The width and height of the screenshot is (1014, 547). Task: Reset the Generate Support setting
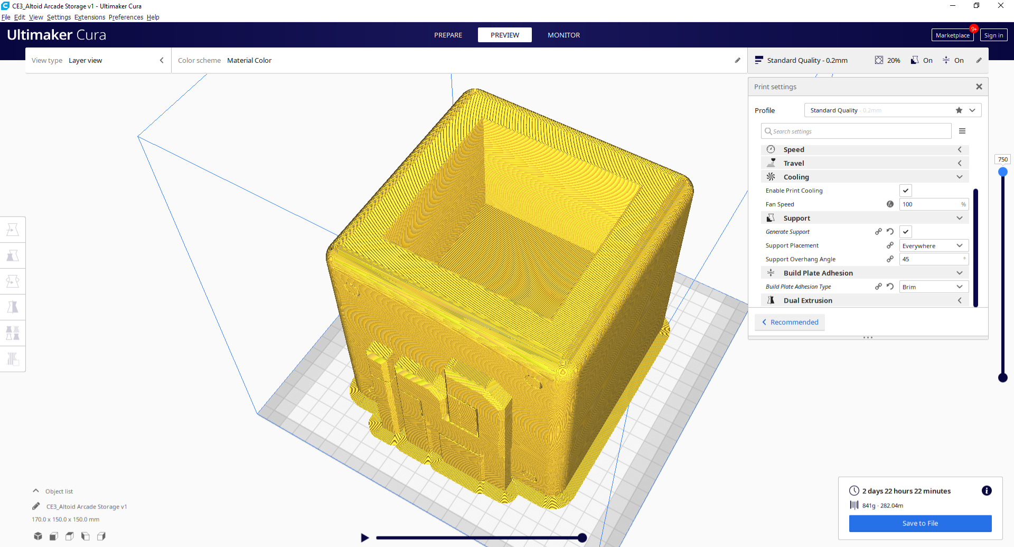point(890,232)
